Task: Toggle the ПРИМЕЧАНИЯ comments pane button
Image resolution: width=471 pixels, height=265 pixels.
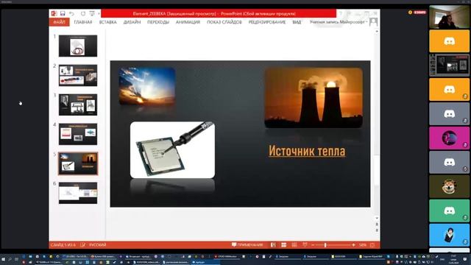Action: coord(247,245)
